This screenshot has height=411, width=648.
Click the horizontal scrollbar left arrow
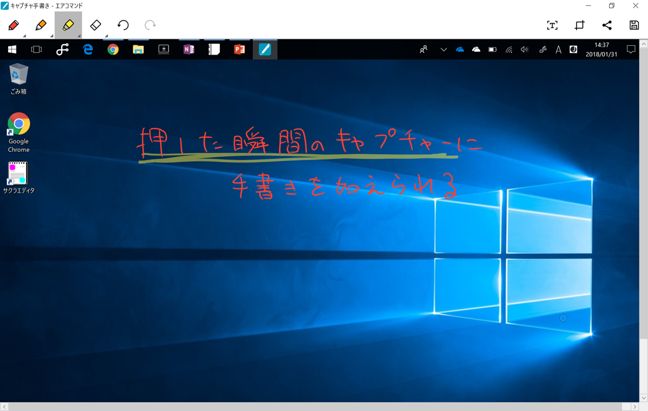[x=4, y=407]
